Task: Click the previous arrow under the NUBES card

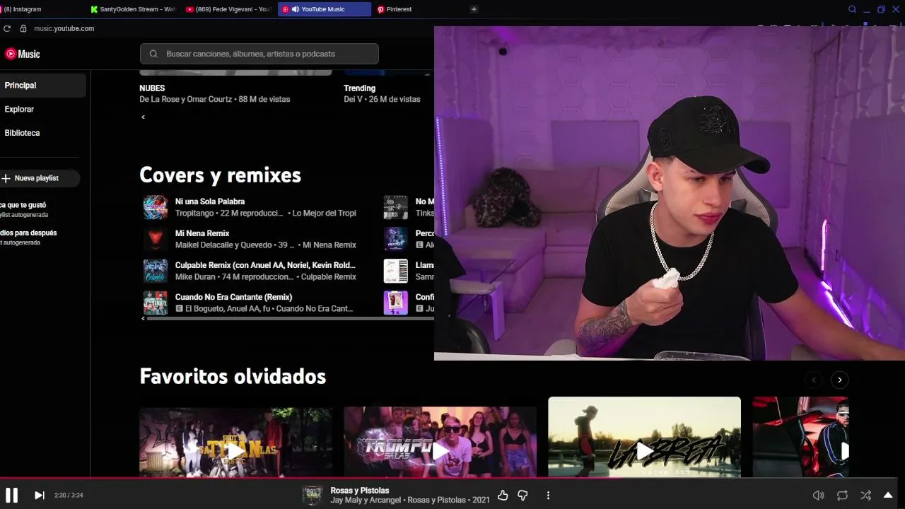Action: point(143,117)
